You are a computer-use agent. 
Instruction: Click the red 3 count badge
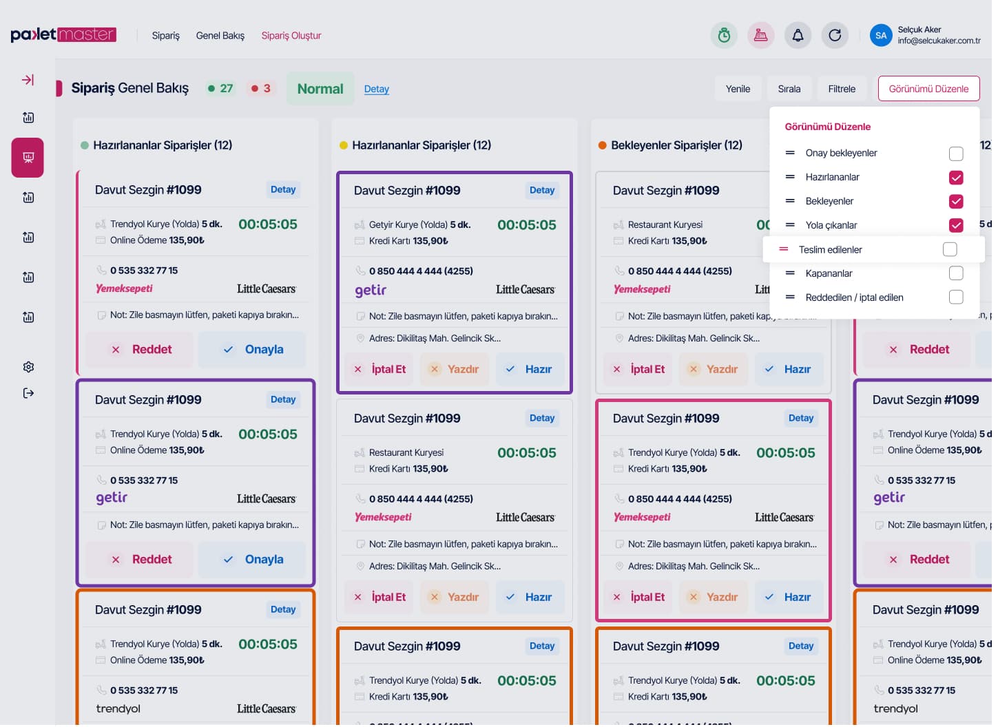click(x=261, y=89)
